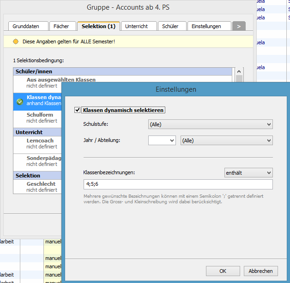This screenshot has width=290, height=283.
Task: Toggle 'Klassen dynamisch selektieren' checkbox
Action: point(77,110)
